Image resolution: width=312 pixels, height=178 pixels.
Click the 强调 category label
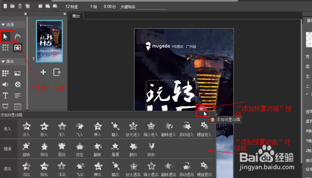tap(7, 149)
